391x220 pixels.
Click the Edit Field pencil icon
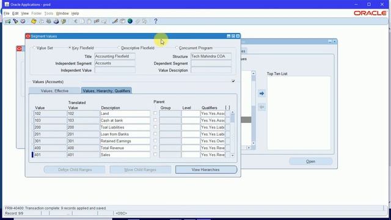tap(115, 21)
